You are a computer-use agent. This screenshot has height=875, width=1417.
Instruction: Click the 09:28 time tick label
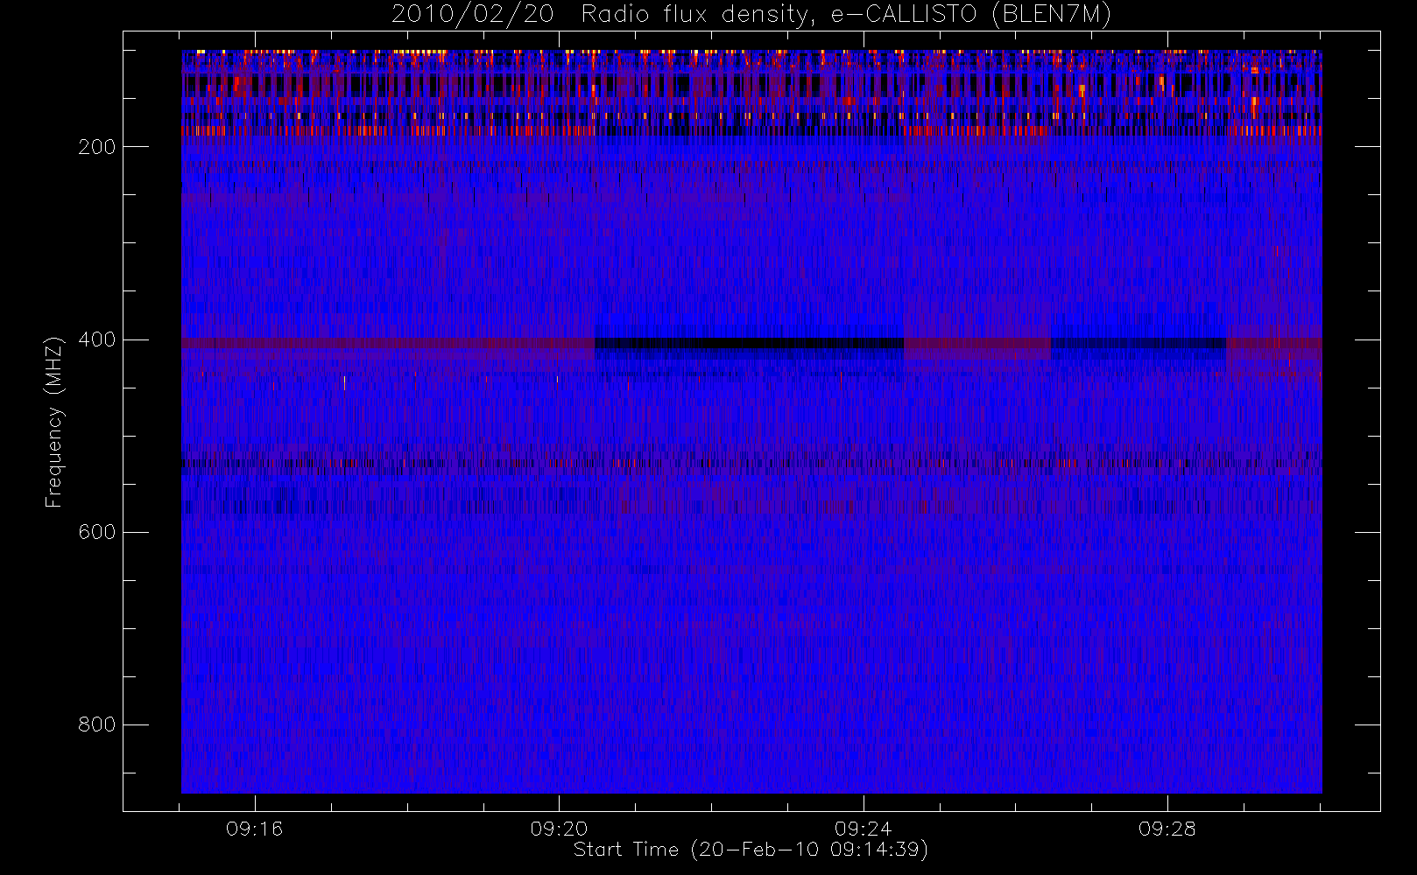[1167, 829]
